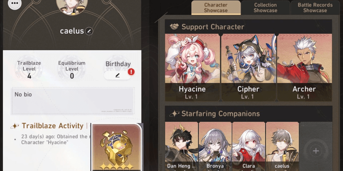Image resolution: width=343 pixels, height=171 pixels.
Task: Click the Starfaring Companions star icon
Action: click(174, 114)
